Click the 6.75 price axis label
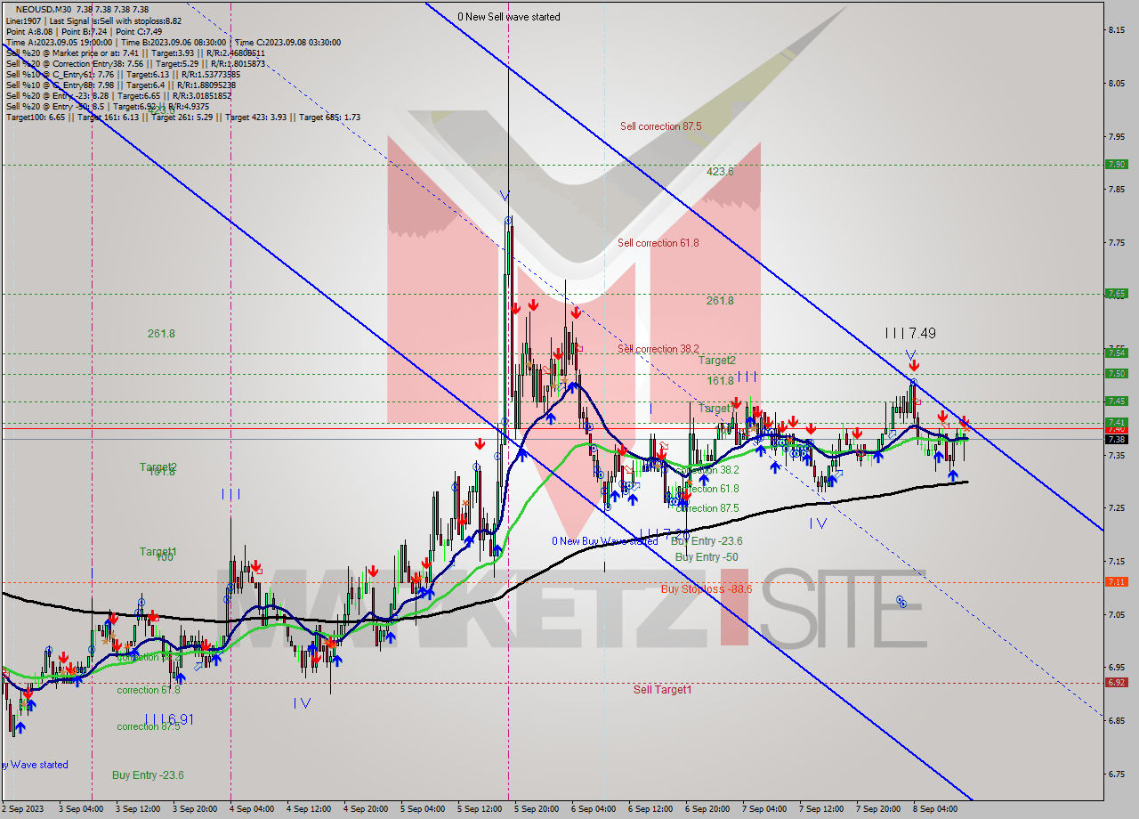This screenshot has width=1139, height=819. 1117,774
